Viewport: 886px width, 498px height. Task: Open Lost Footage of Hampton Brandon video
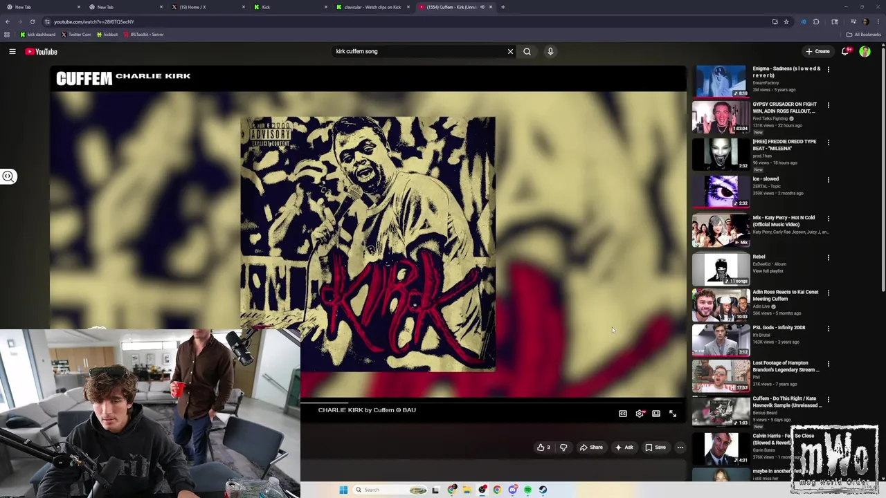point(786,367)
